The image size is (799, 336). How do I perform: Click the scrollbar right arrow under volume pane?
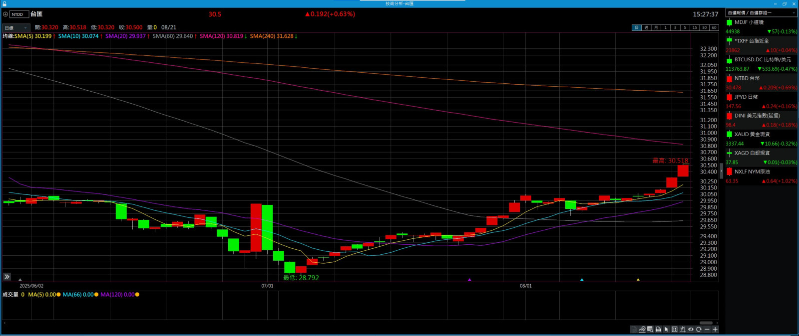717,323
